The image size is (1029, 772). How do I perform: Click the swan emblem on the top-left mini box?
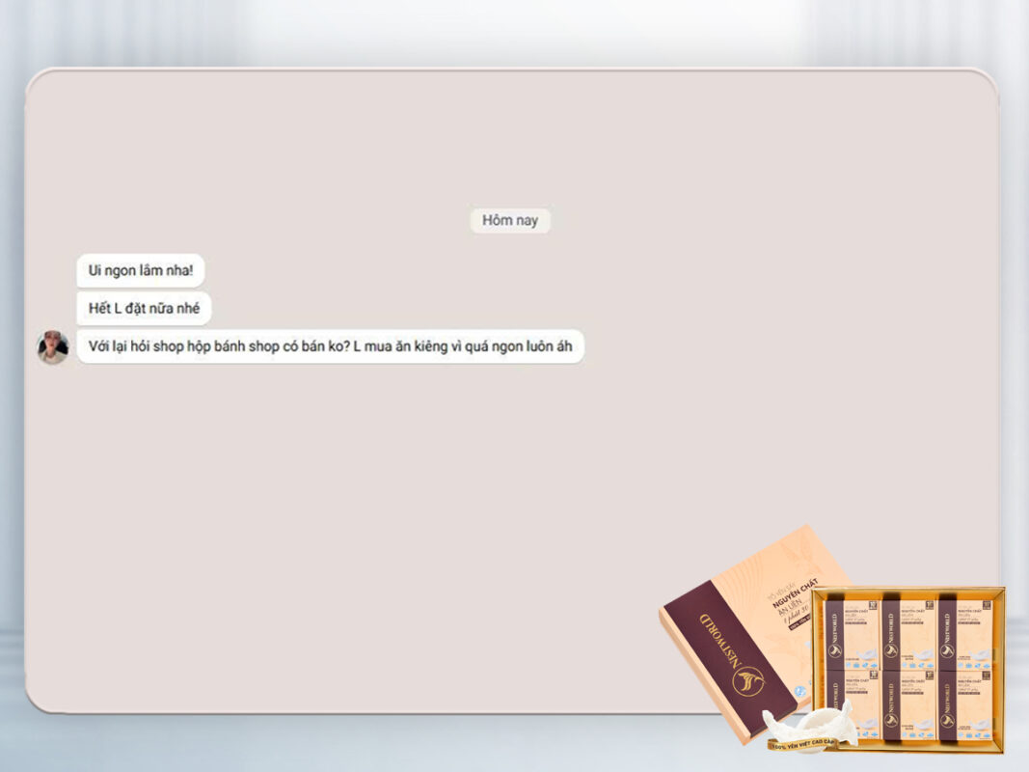pyautogui.click(x=835, y=650)
